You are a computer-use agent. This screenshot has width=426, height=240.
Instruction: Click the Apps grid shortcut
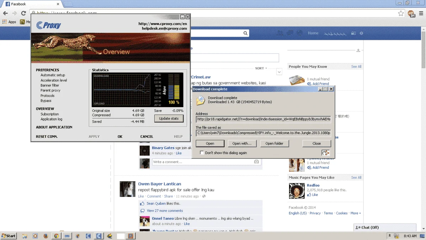tap(9, 22)
